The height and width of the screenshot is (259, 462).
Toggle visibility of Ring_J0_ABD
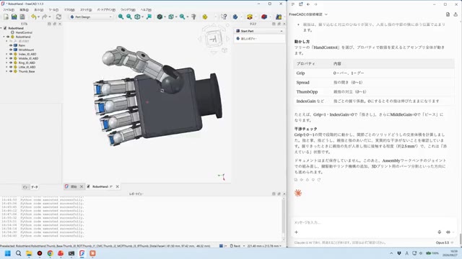coord(11,63)
